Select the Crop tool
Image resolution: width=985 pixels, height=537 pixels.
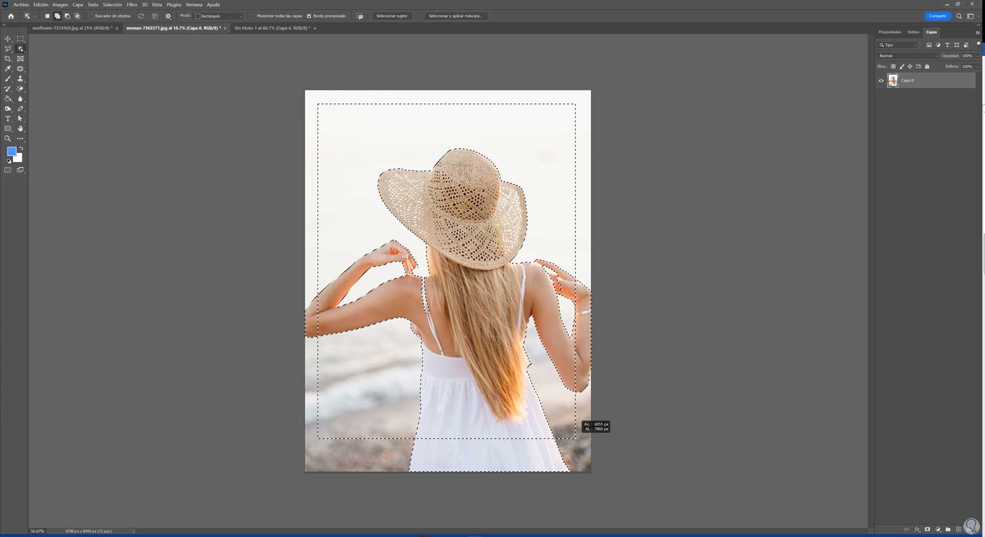(x=8, y=59)
